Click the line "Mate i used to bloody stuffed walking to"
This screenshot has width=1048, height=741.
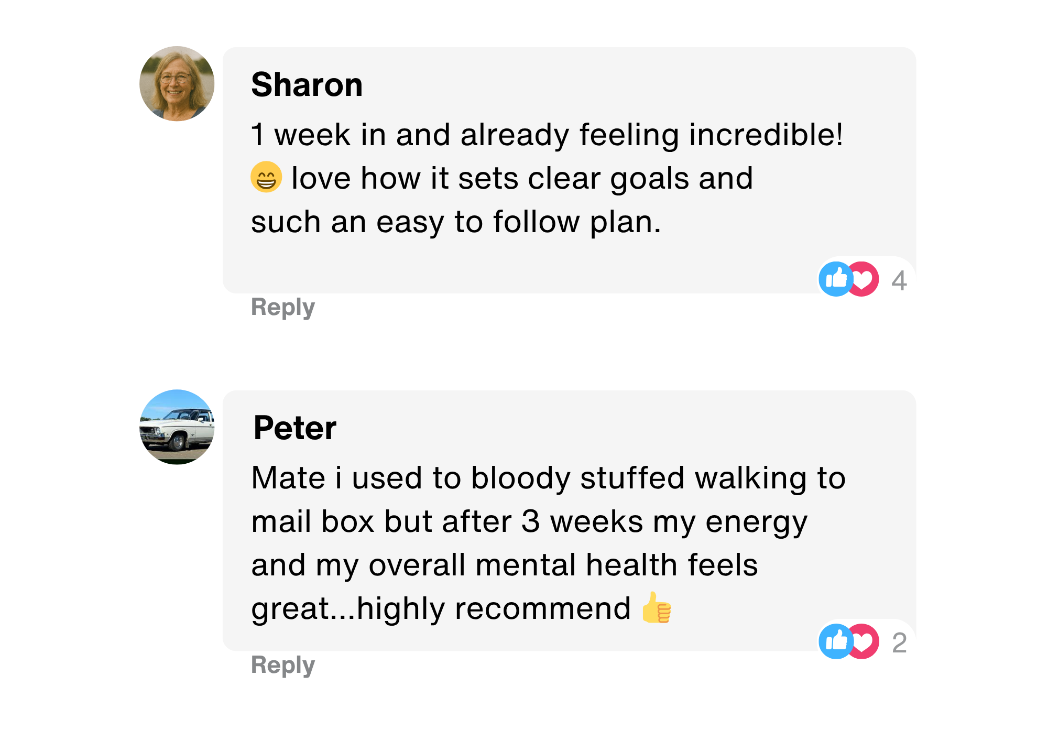tap(548, 478)
